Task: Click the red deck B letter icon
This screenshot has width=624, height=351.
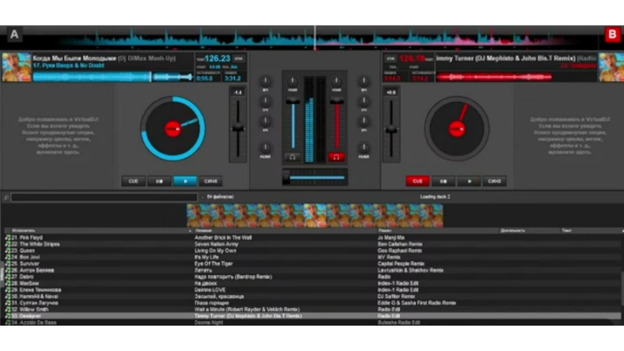Action: (612, 34)
